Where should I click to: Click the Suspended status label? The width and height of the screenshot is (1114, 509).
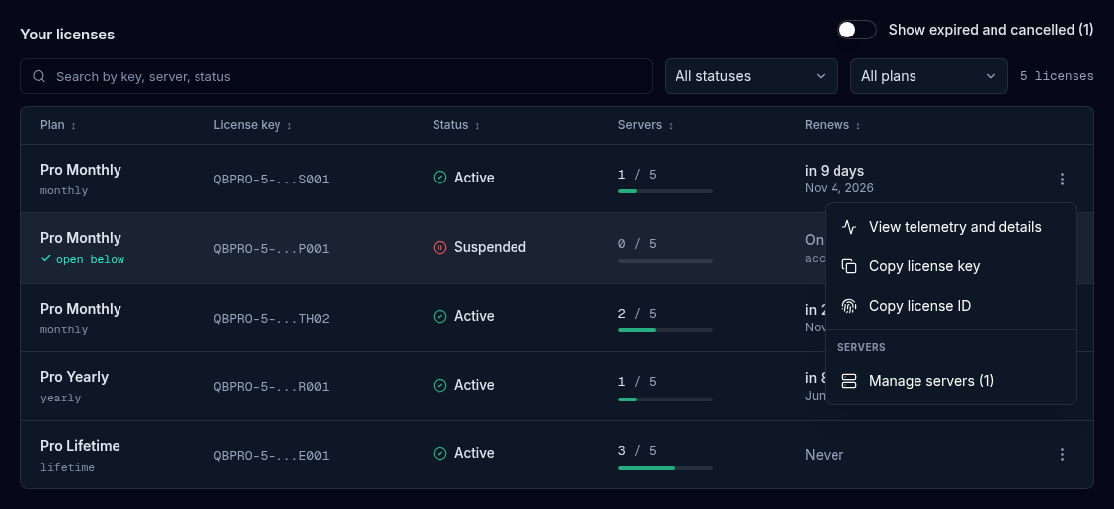point(490,247)
